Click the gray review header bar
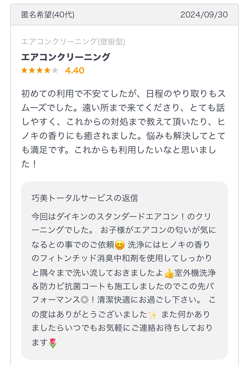Screen dimensions: 249x365 click(x=125, y=15)
